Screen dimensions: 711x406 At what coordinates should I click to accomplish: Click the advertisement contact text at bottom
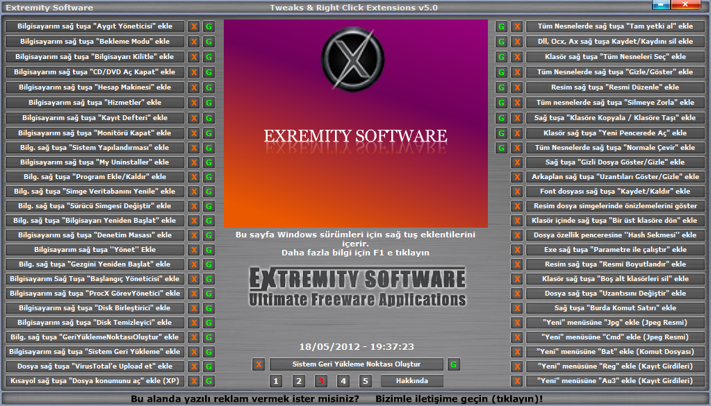click(337, 399)
